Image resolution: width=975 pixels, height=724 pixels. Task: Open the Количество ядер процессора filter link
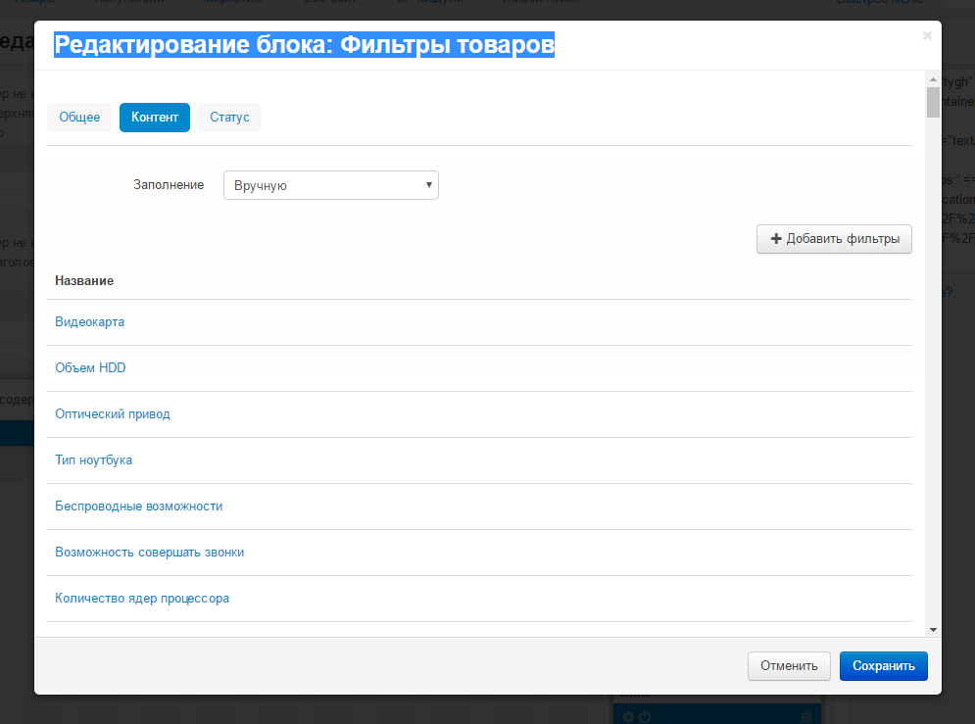pyautogui.click(x=142, y=598)
